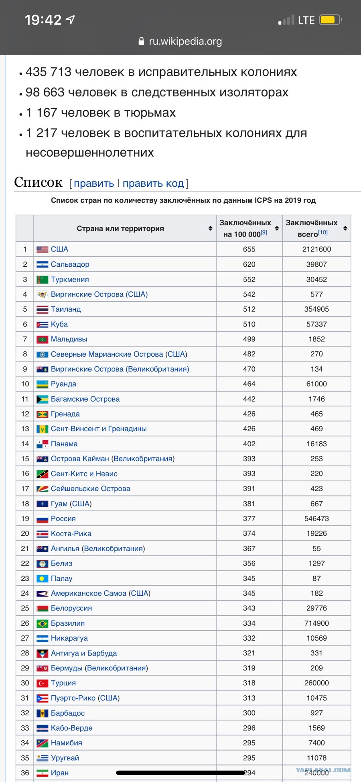Open the Сальвадор country link
Image resolution: width=361 pixels, height=782 pixels.
click(x=70, y=264)
